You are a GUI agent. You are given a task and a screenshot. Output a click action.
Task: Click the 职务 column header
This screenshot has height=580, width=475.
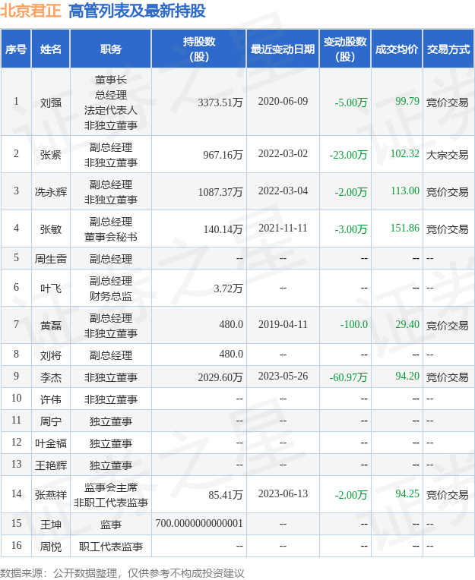point(111,49)
